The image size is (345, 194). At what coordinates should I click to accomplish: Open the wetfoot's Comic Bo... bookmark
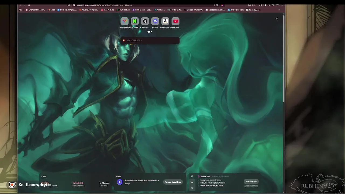click(x=215, y=10)
